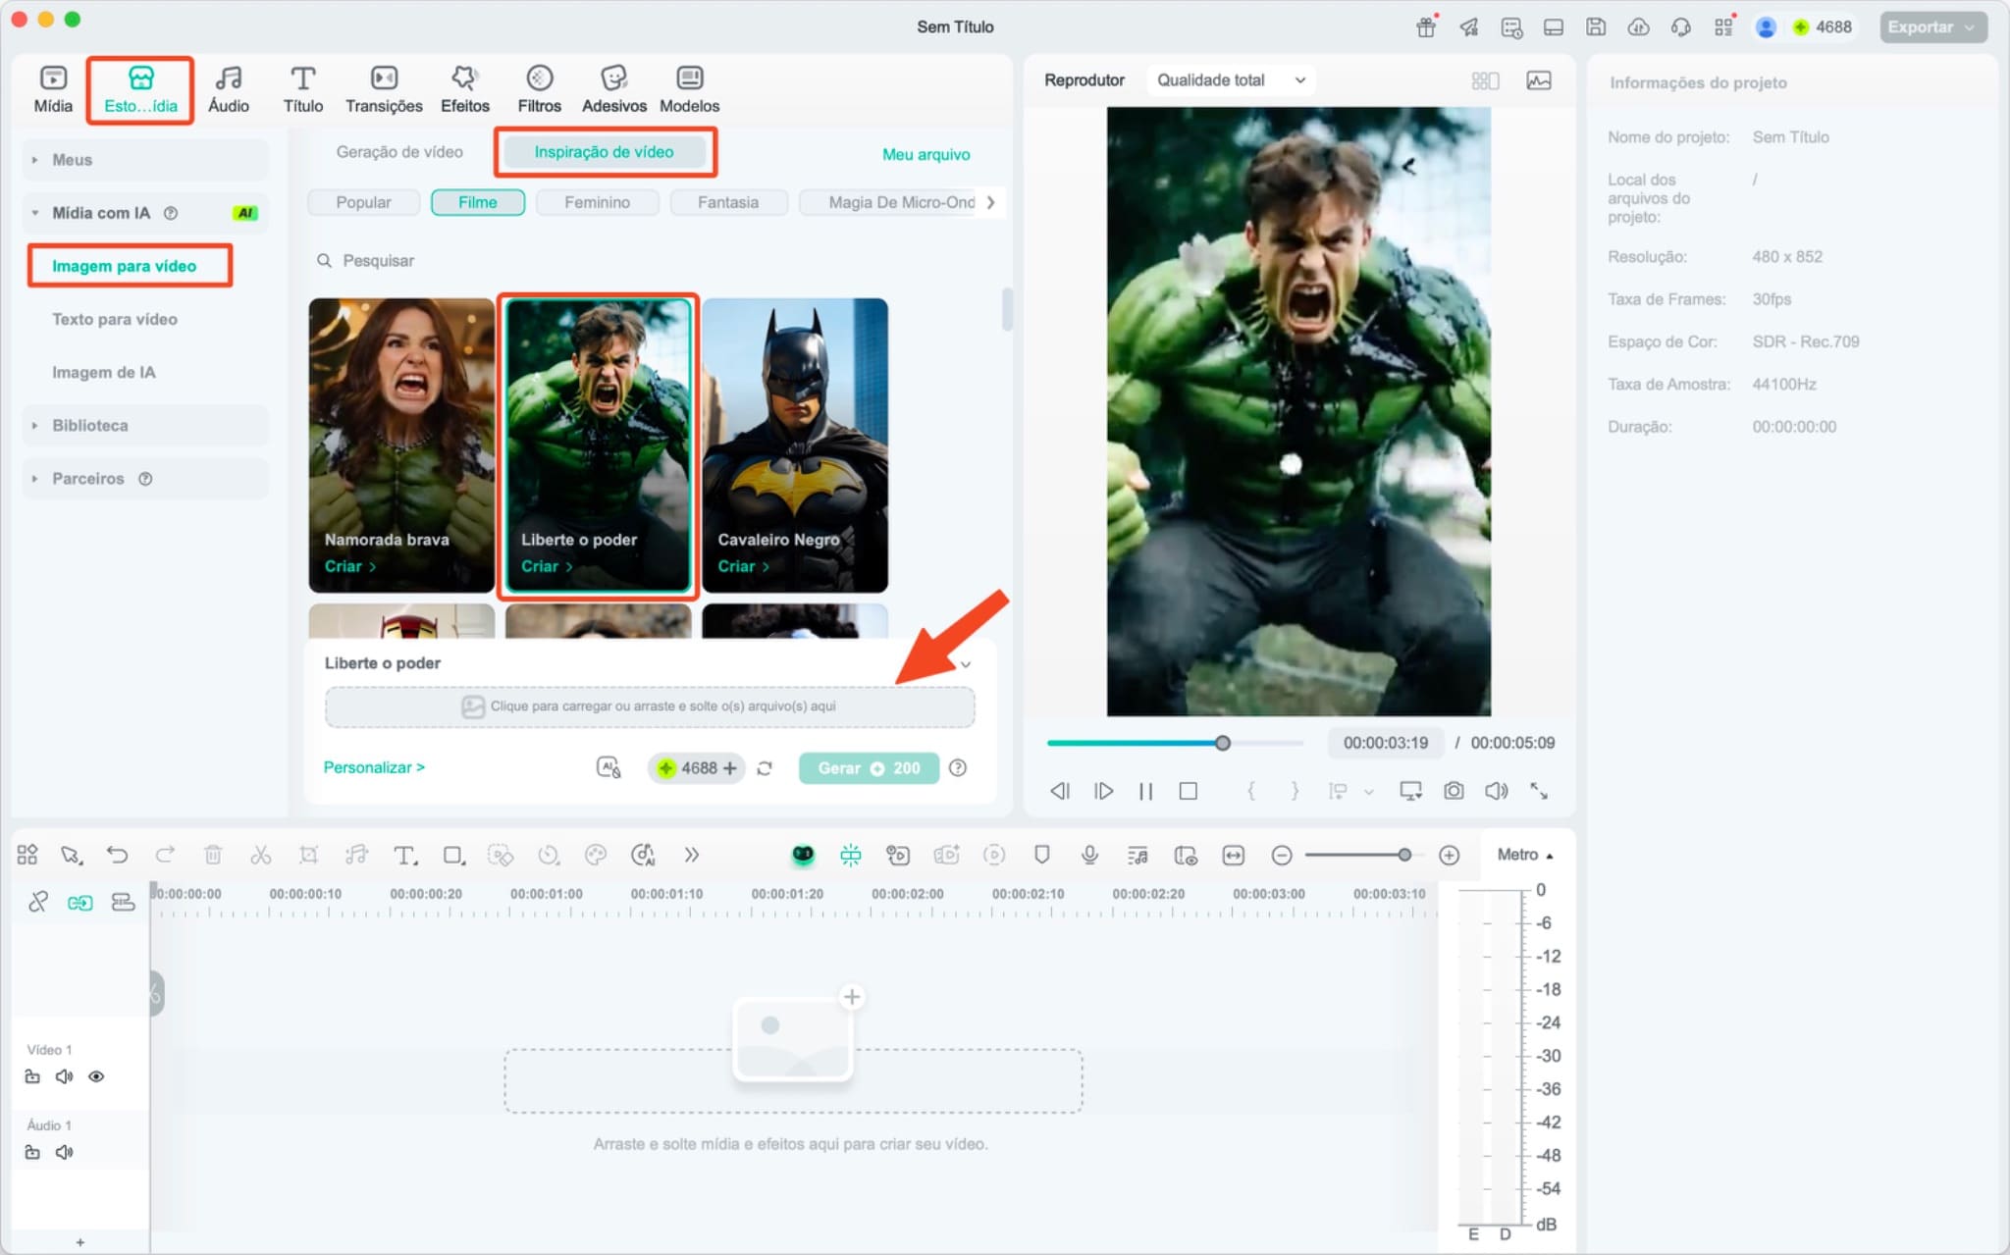This screenshot has width=2010, height=1255.
Task: Open the Mídia tab
Action: tap(53, 89)
